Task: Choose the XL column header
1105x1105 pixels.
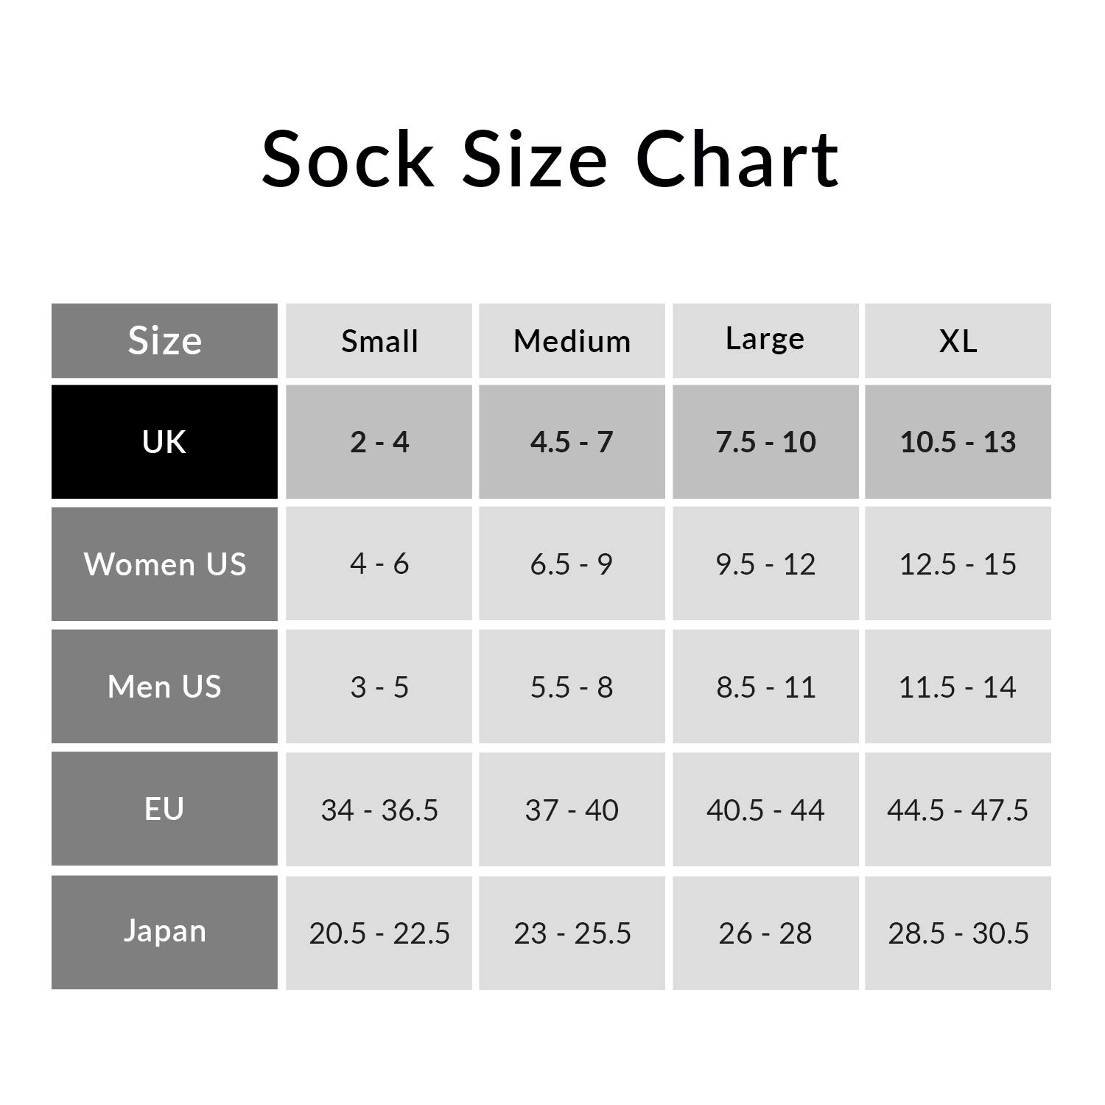Action: click(958, 341)
